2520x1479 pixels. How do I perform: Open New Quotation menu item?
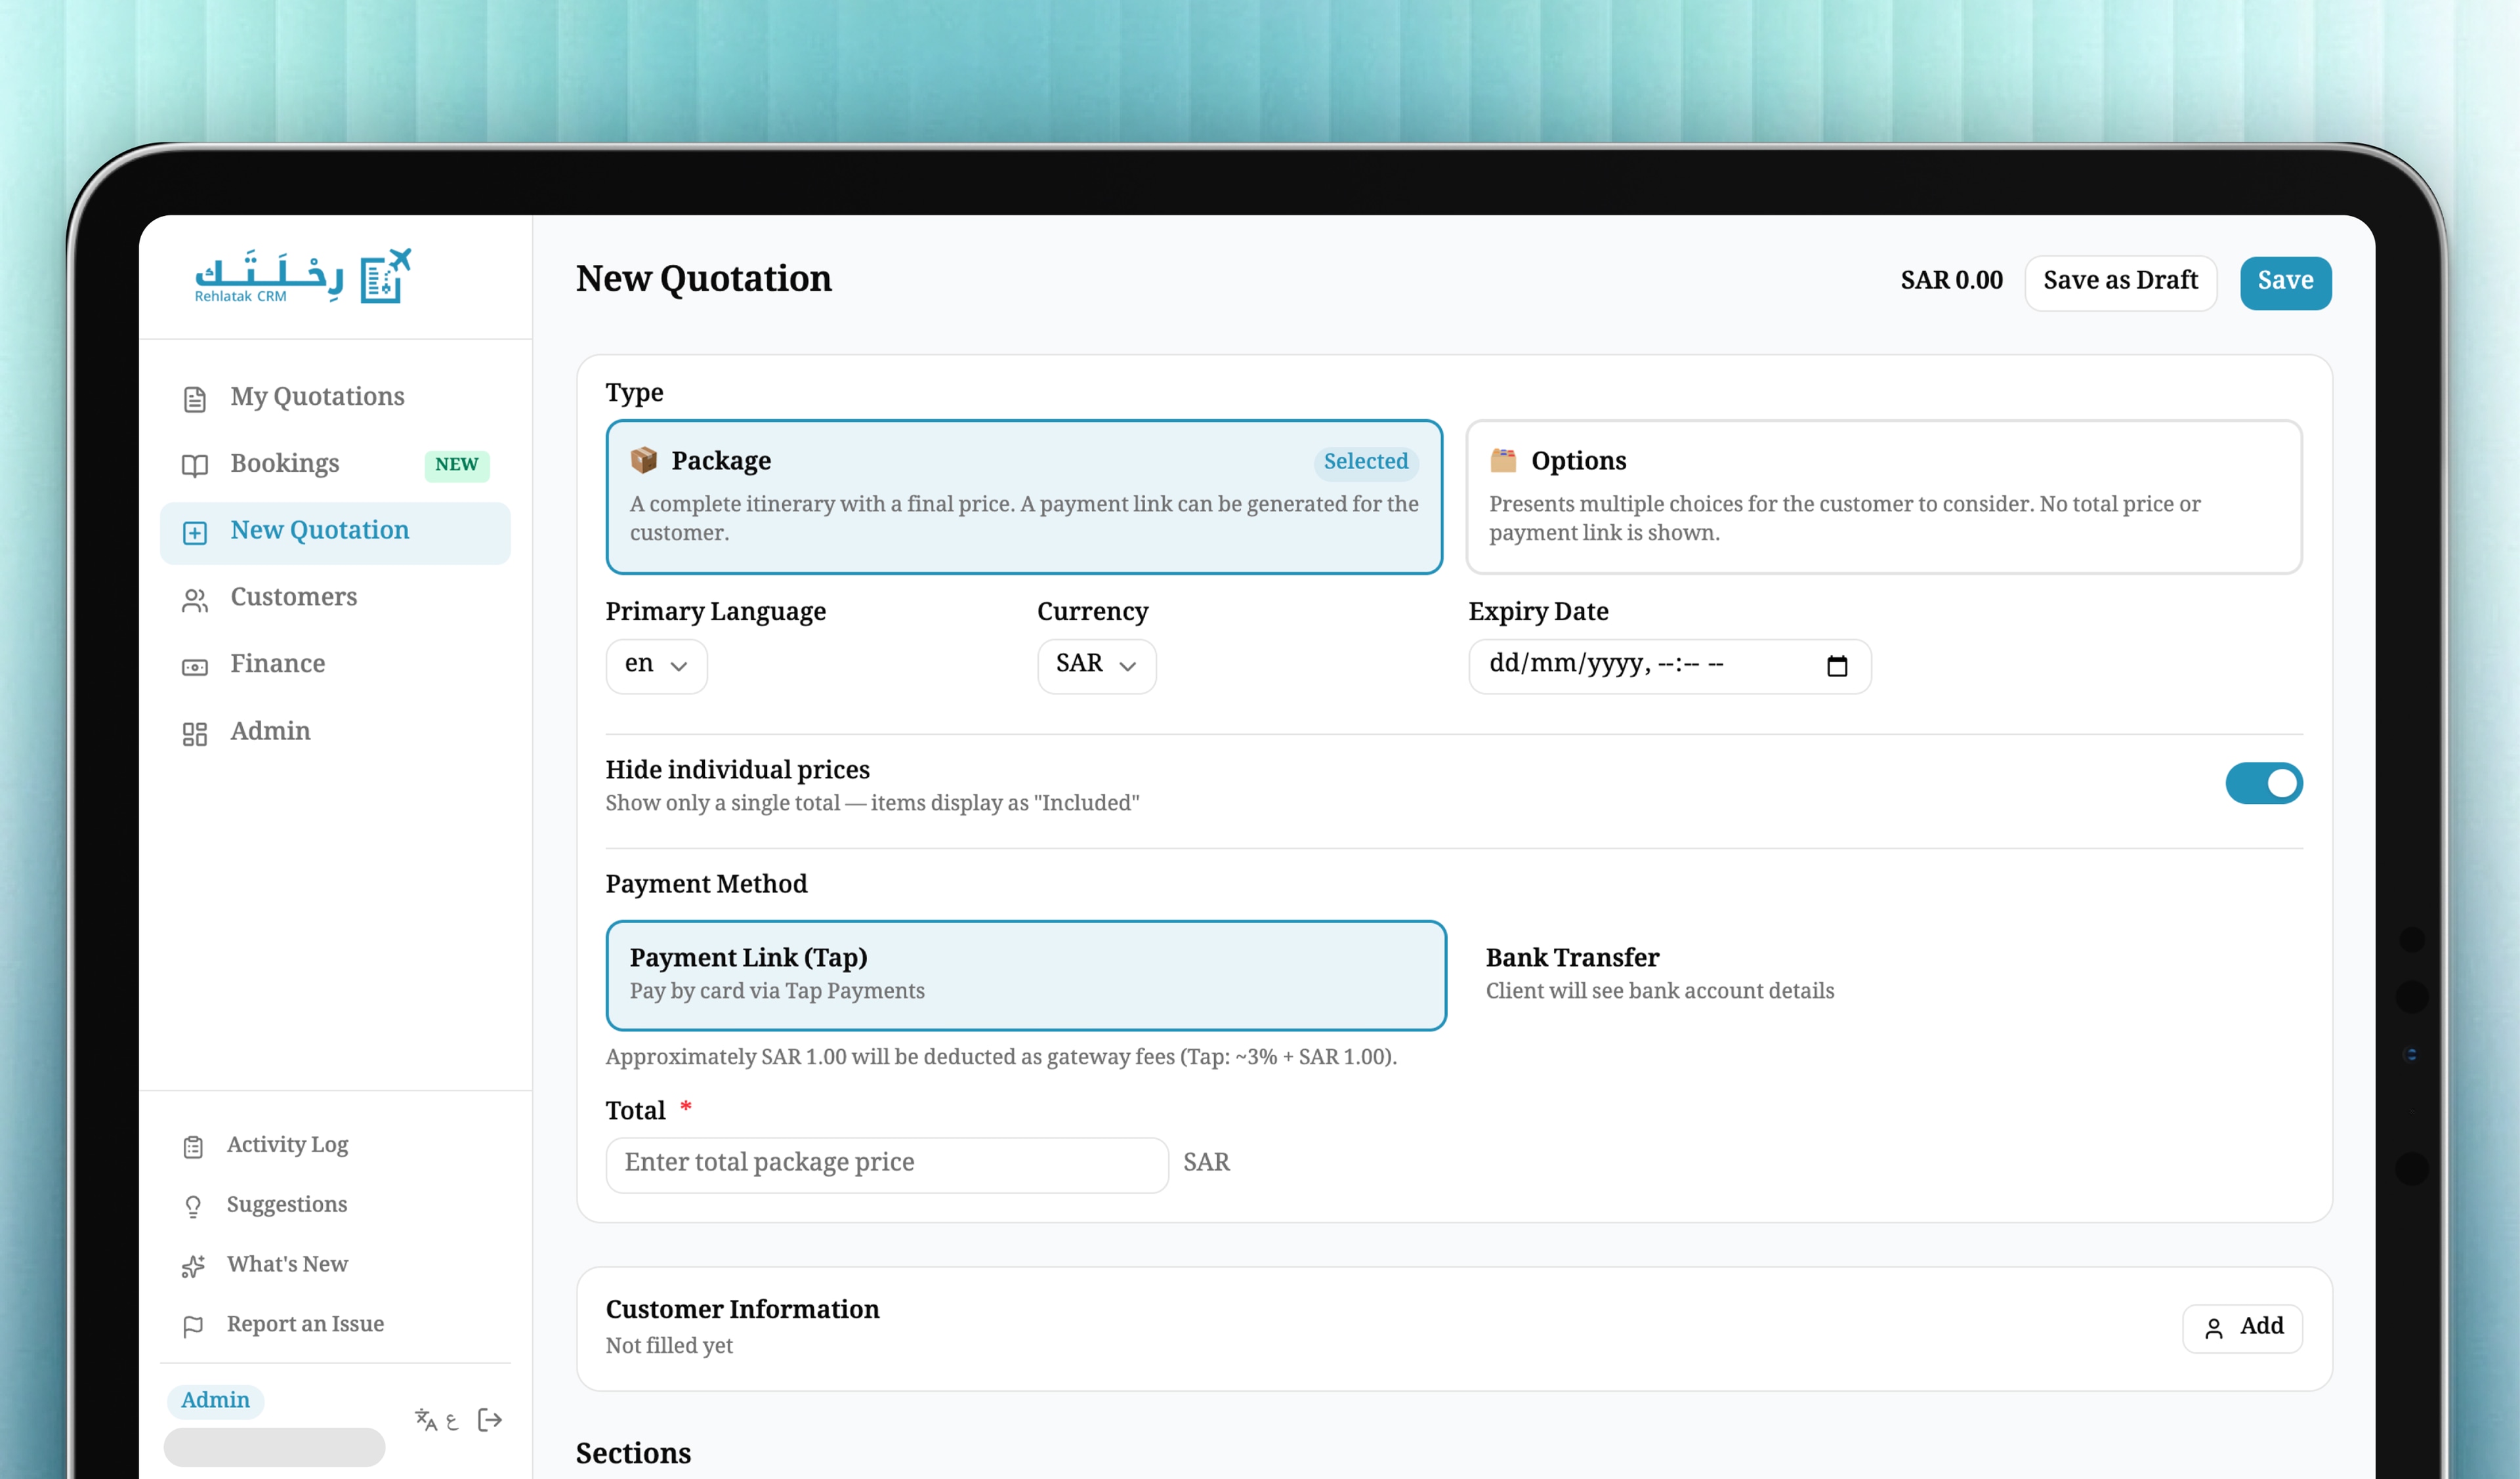click(x=335, y=532)
